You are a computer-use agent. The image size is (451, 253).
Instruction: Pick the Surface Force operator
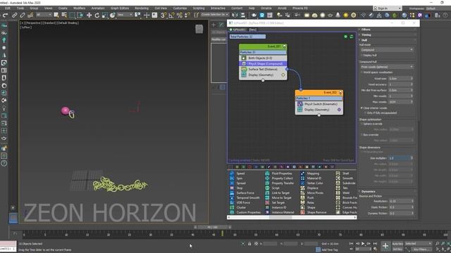242,193
